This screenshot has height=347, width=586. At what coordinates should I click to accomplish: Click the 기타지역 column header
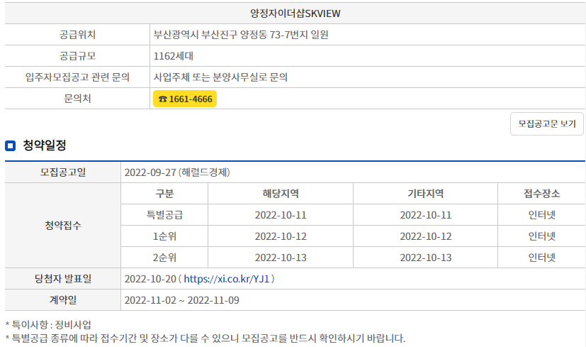click(x=425, y=194)
